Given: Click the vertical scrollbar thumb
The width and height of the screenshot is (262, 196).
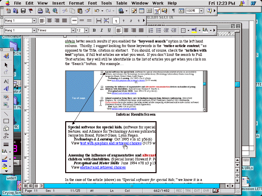Looking at the screenshot, I should click(x=237, y=84).
